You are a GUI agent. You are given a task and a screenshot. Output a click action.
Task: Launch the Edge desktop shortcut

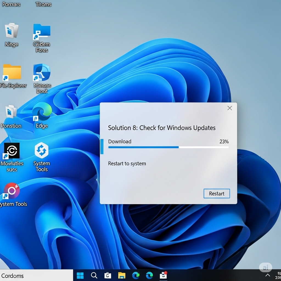[x=42, y=111]
